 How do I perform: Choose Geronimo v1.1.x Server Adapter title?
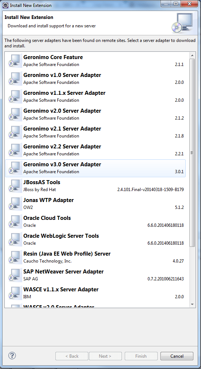[x=64, y=93]
